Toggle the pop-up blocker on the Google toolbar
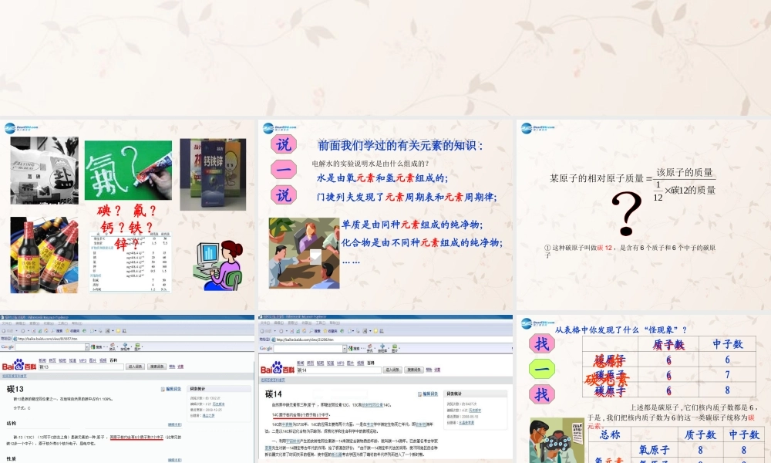The height and width of the screenshot is (463, 771). (113, 347)
